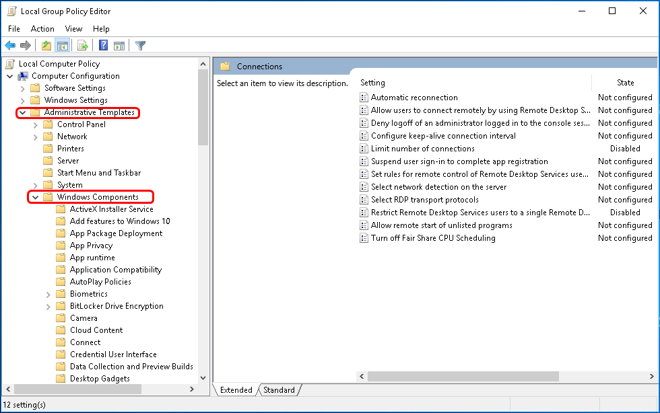This screenshot has width=660, height=413.
Task: Expand the Biometrics folder chevron
Action: (x=47, y=293)
